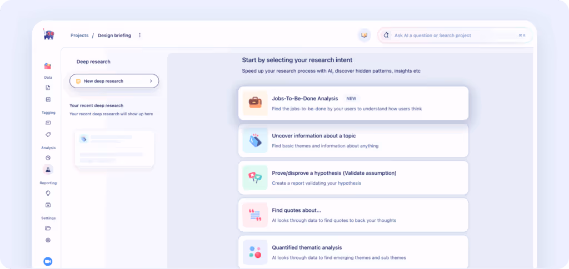The height and width of the screenshot is (269, 569).
Task: Select Uncover information about a topic
Action: point(353,140)
